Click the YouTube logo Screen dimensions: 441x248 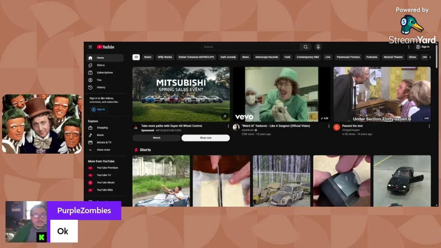point(105,47)
